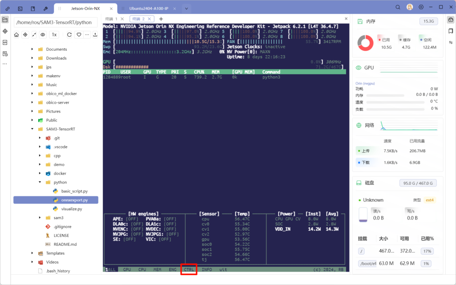Click the heart favorite icon in file toolbar
Screen dimensions: 456x285
pyautogui.click(x=79, y=35)
